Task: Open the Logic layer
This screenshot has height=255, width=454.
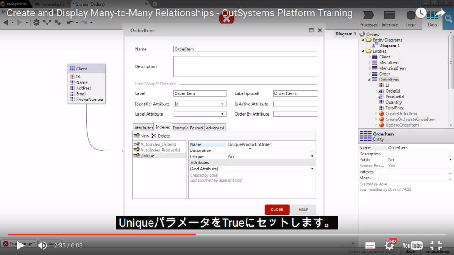Action: coord(411,19)
